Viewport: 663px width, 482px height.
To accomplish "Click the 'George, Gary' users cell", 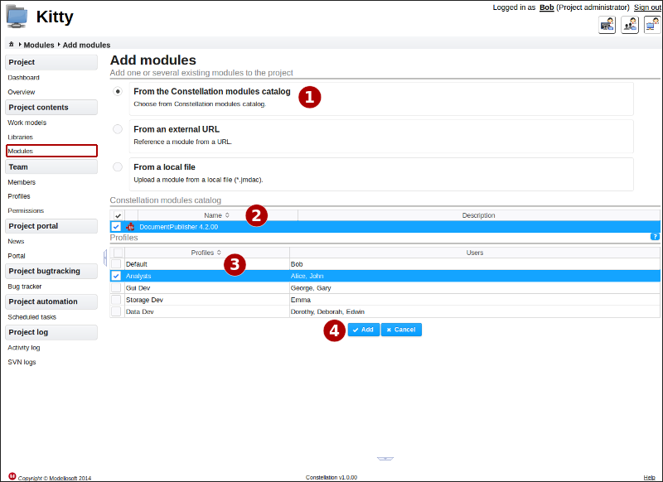I will pyautogui.click(x=475, y=287).
